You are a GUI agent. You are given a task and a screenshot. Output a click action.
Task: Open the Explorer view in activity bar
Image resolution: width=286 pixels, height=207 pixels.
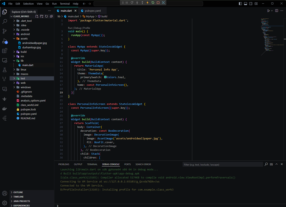5,12
